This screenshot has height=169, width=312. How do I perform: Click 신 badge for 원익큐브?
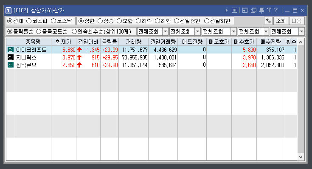point(11,65)
